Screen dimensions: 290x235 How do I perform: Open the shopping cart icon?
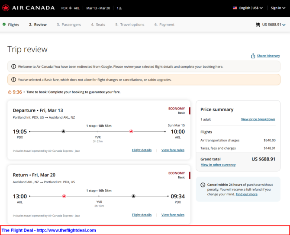pyautogui.click(x=258, y=25)
